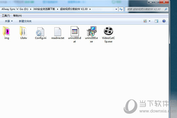Screen dimensions: 177x118
Task: Expand the view options dropdown arrow
Action: [x=149, y=21]
